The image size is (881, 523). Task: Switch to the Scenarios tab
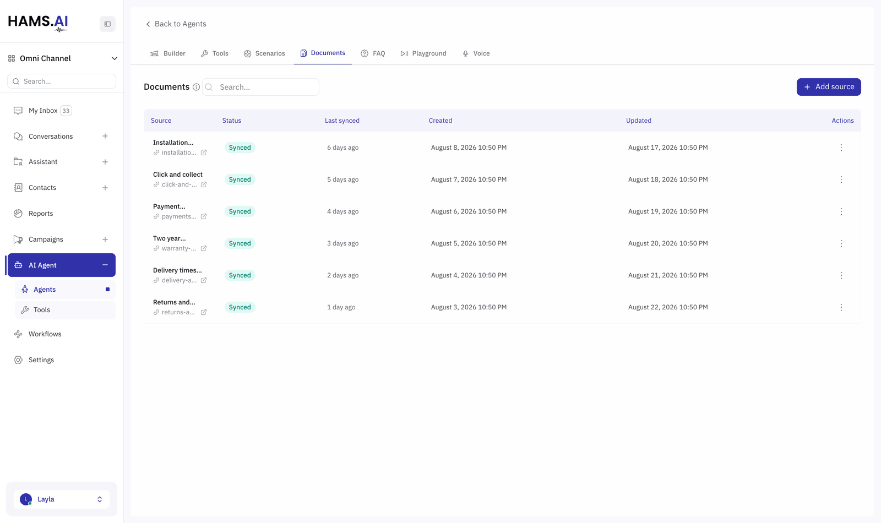[264, 53]
